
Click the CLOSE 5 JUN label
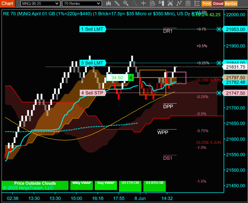(208, 143)
